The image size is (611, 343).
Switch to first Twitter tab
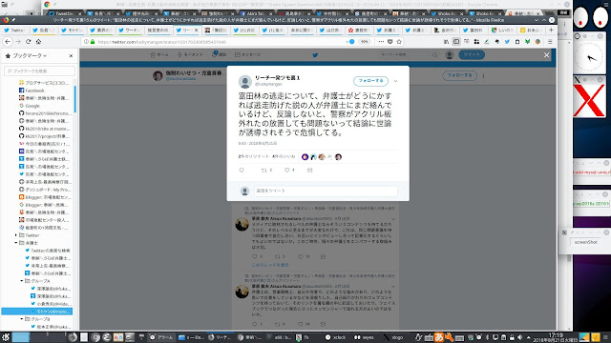coord(14,30)
